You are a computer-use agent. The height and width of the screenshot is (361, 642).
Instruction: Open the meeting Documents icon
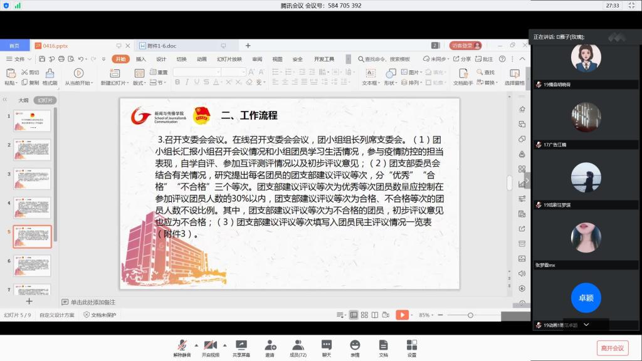pos(383,346)
